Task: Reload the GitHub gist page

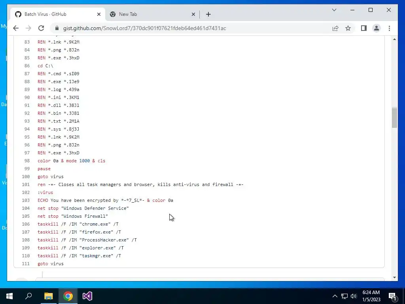Action: (x=41, y=28)
